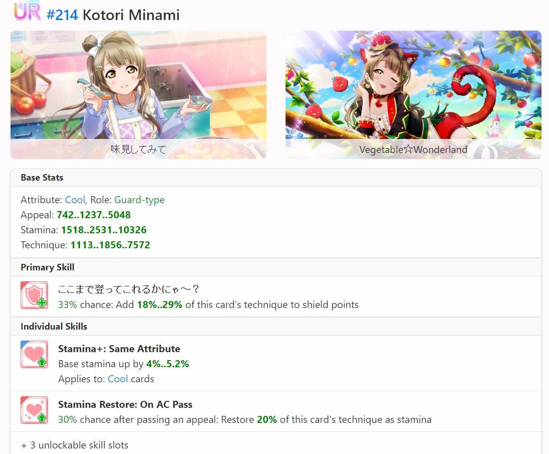The image size is (549, 454).
Task: Follow the Cool attribute link
Action: 75,200
